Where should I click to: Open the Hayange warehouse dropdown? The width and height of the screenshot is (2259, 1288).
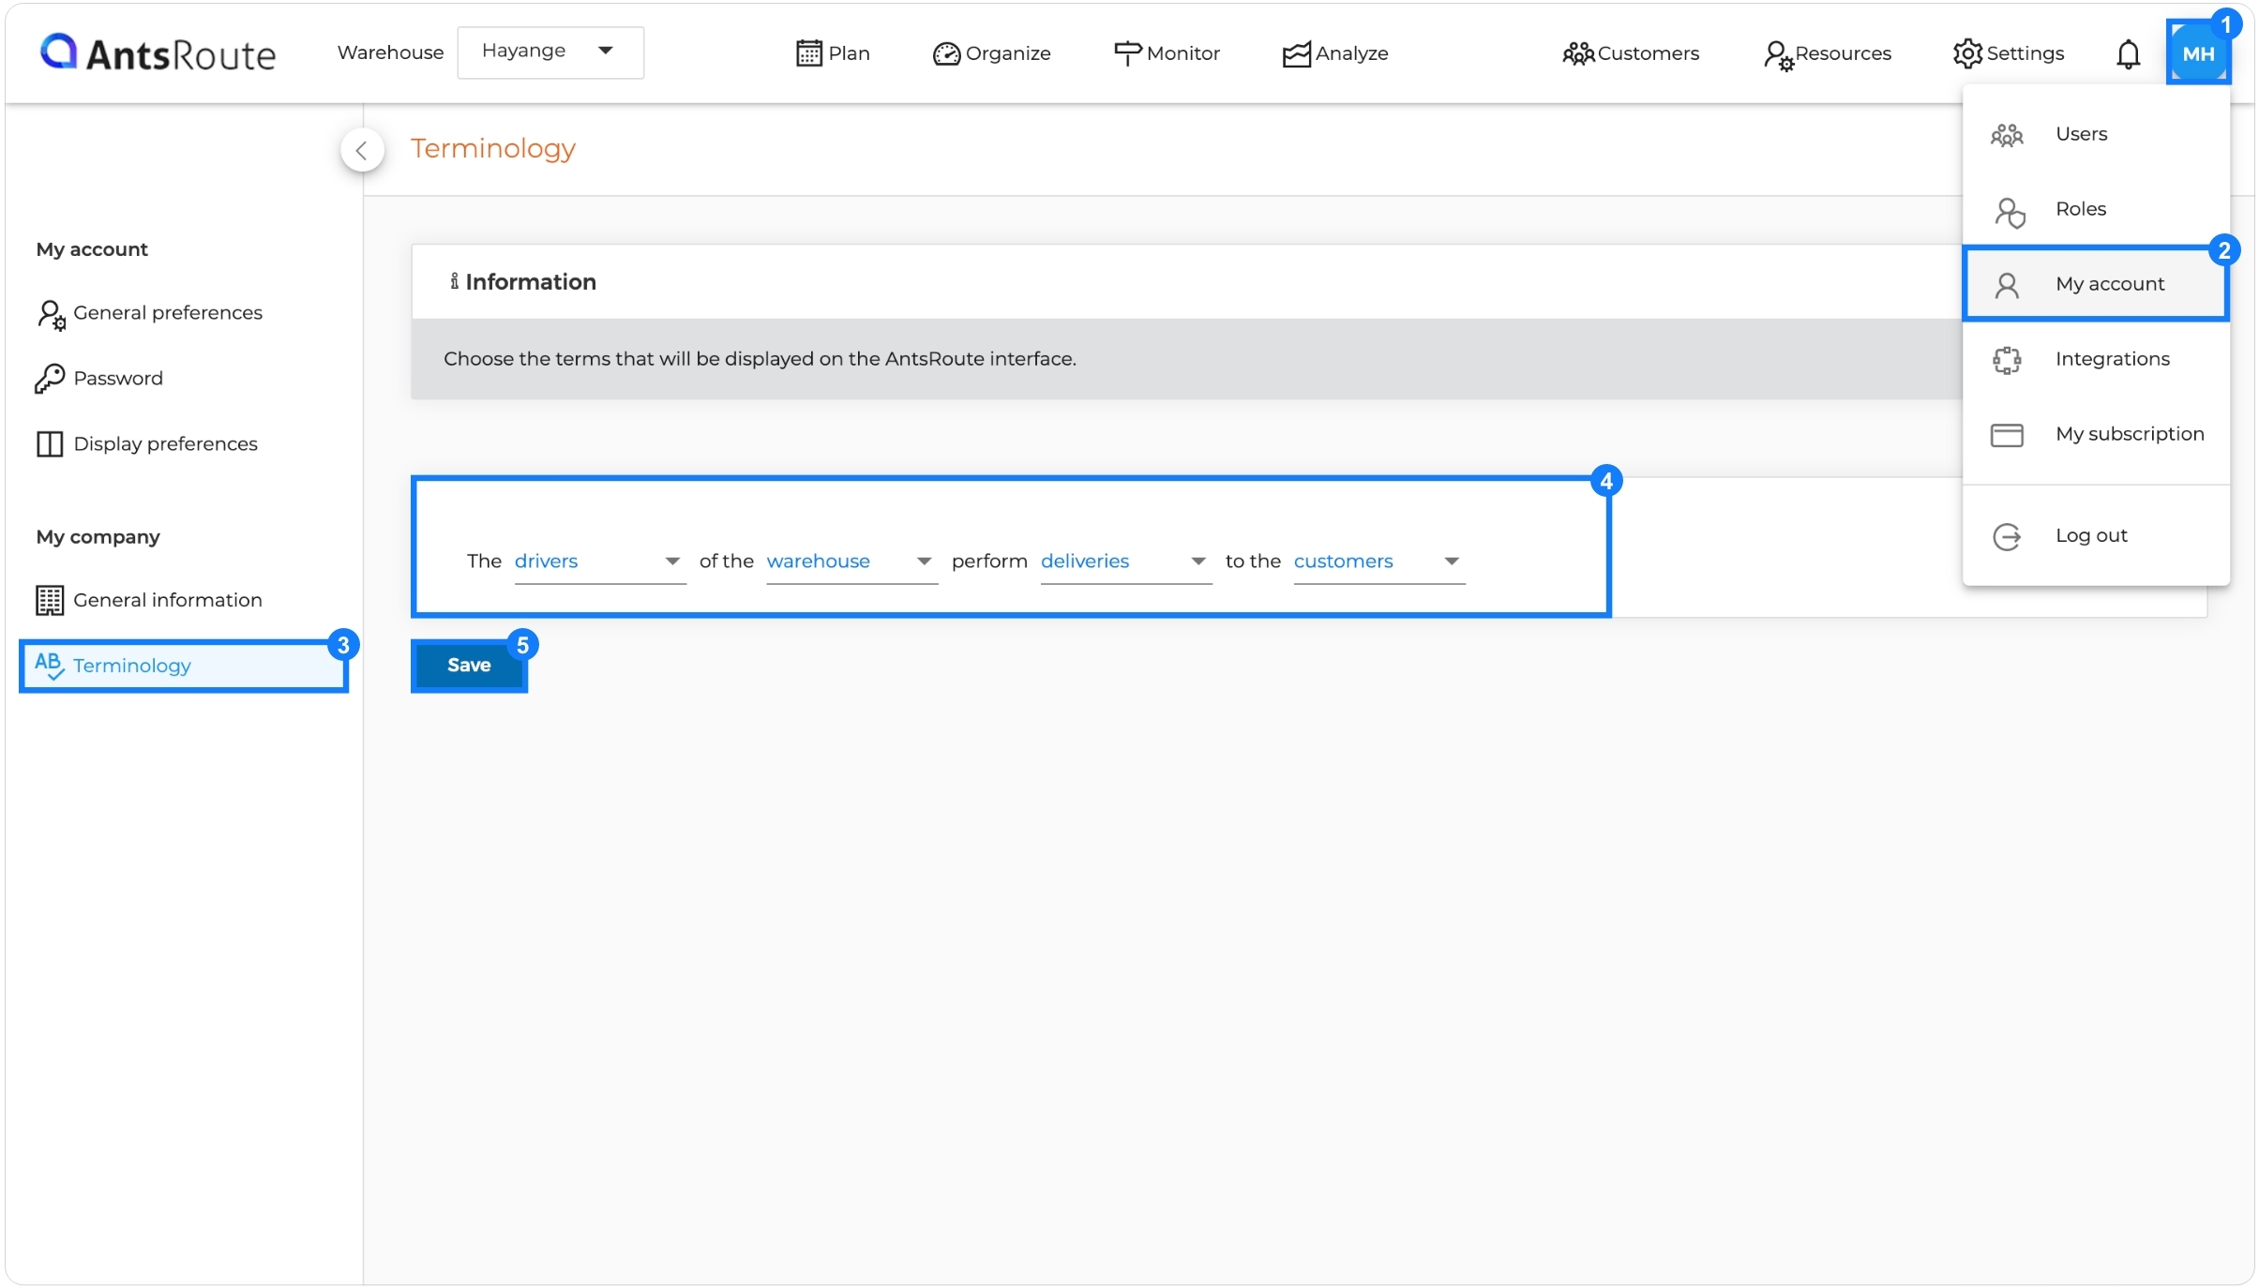(x=550, y=52)
